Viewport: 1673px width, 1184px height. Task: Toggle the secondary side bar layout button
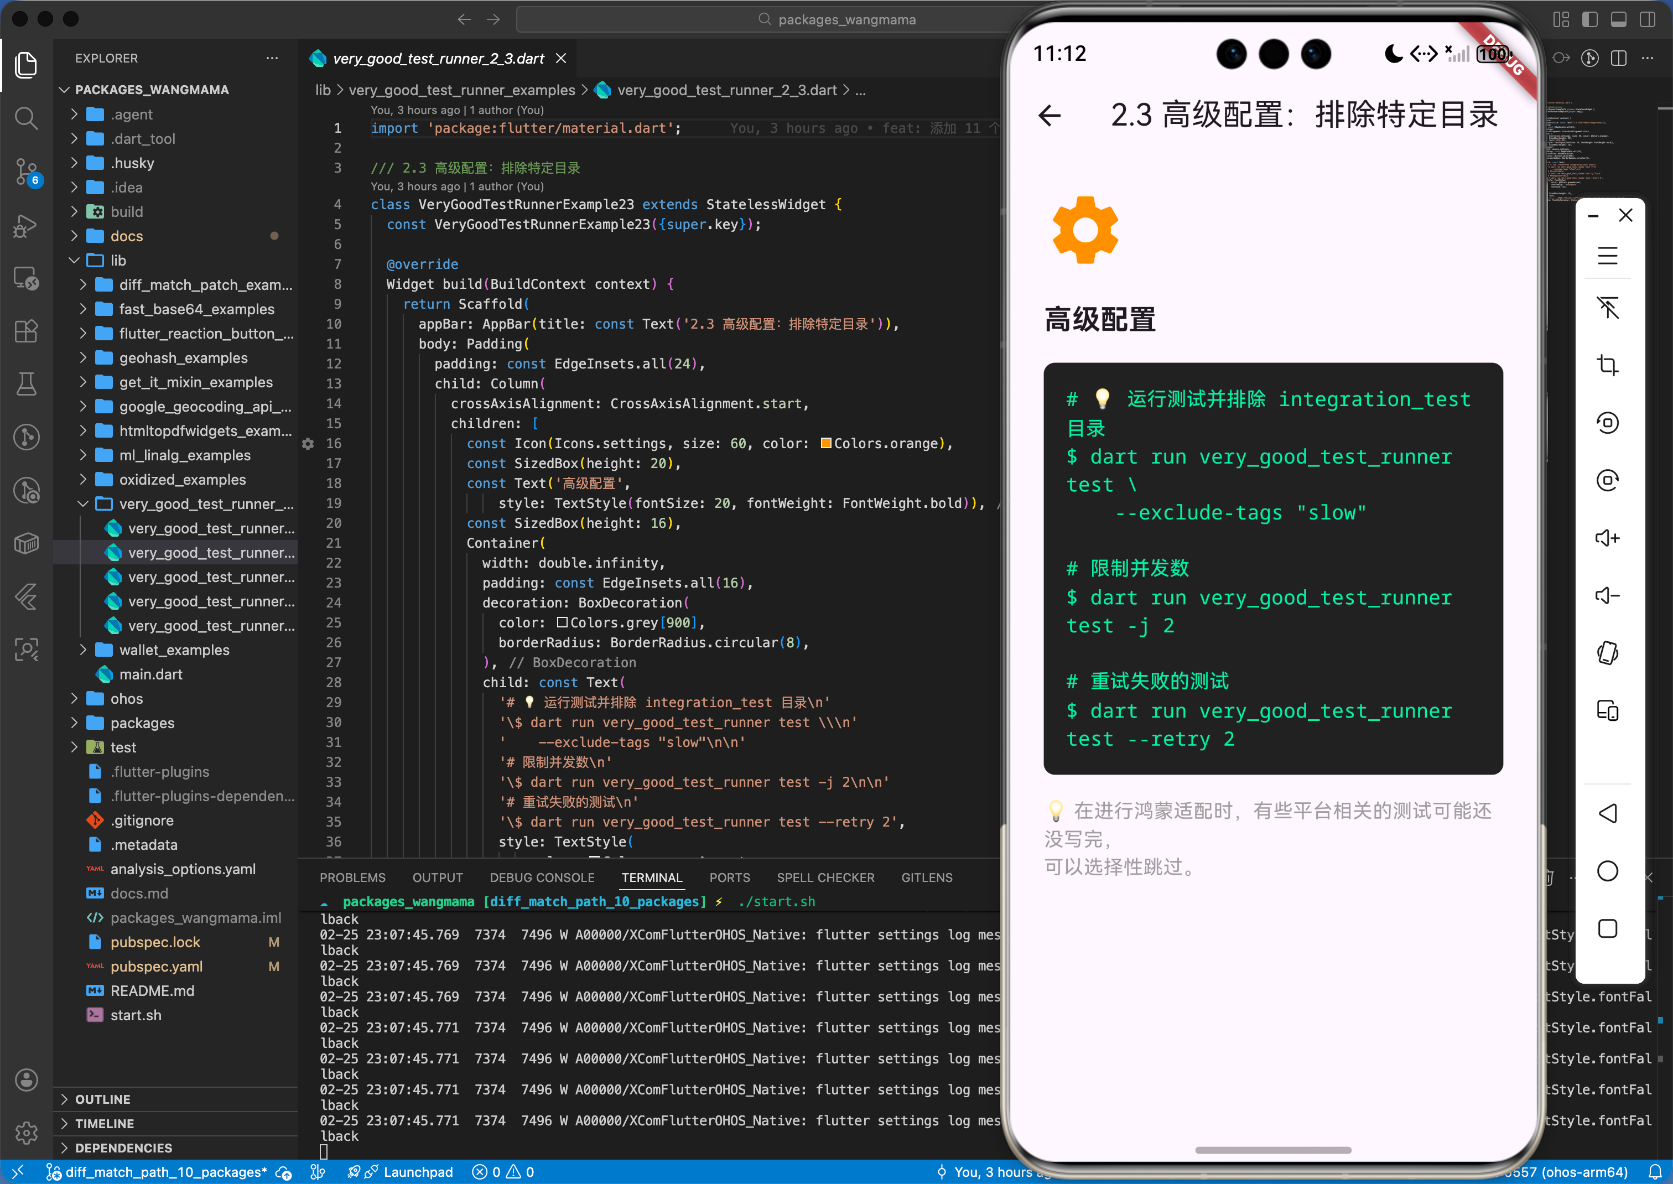1647,20
